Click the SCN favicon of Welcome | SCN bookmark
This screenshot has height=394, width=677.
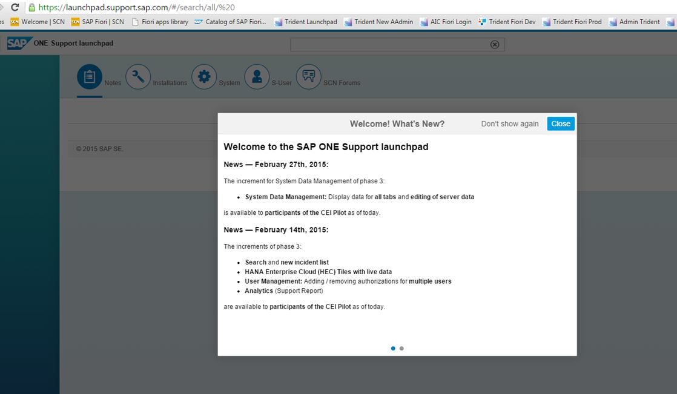(15, 22)
